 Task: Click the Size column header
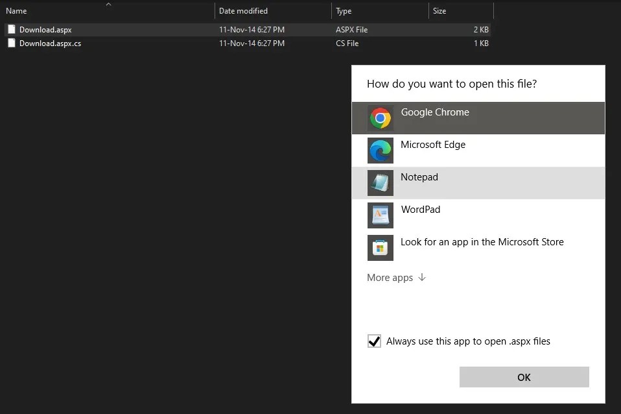[439, 10]
